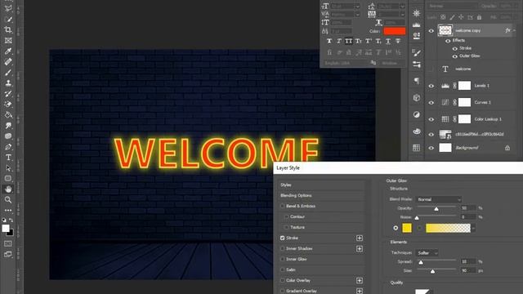Open the Paragraph panel icon
Viewport: 523px width, 294px height.
[x=416, y=81]
